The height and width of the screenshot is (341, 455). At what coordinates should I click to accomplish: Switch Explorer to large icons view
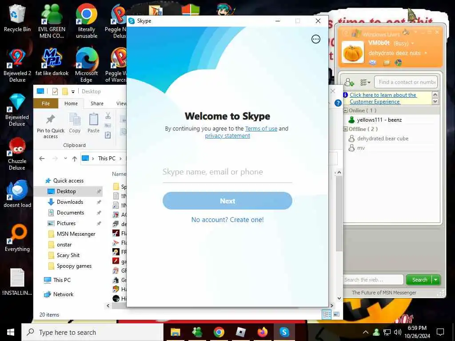(336, 314)
